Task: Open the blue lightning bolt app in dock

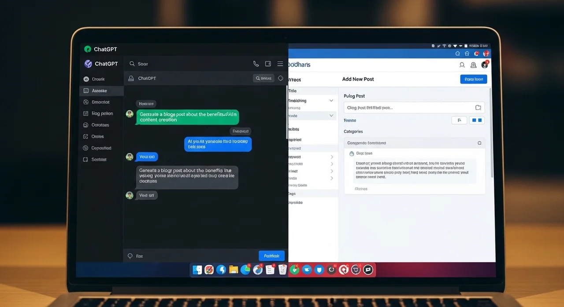Action: 221,270
